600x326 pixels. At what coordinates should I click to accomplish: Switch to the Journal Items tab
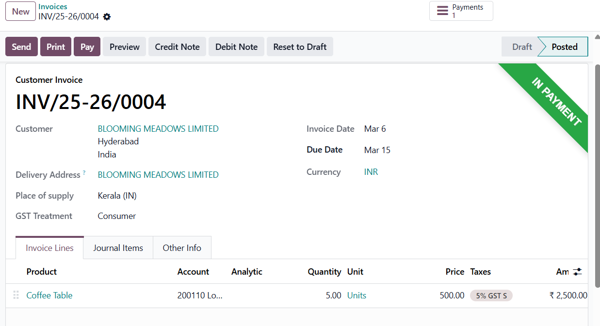[x=118, y=248]
